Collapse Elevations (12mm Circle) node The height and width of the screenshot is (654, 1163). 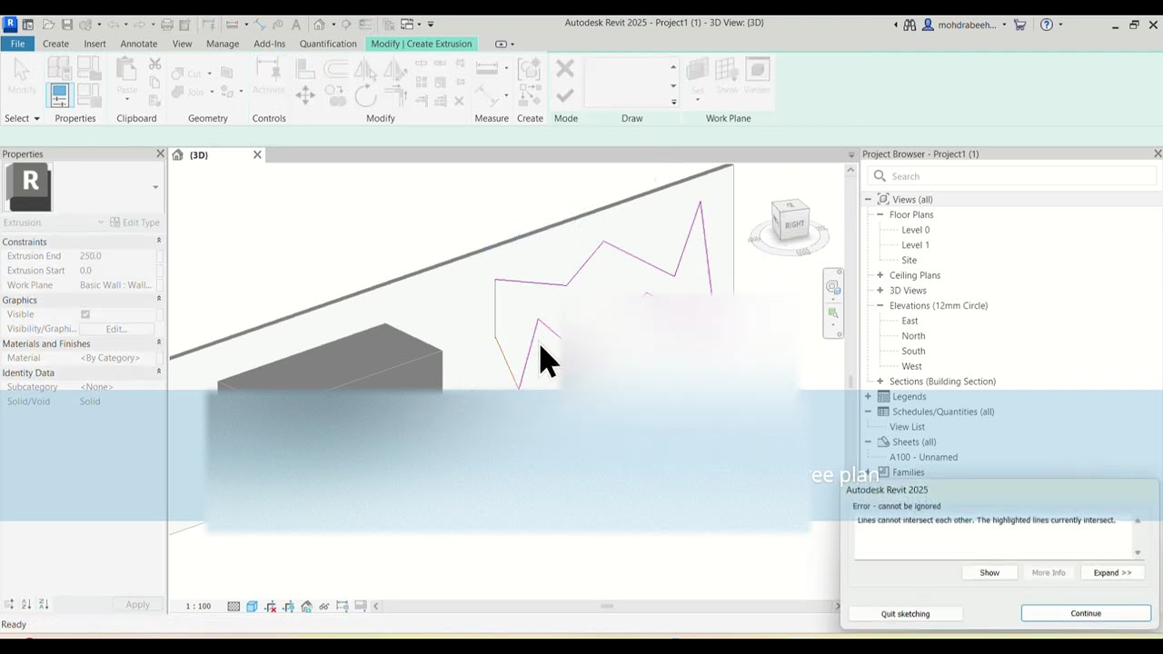(880, 305)
